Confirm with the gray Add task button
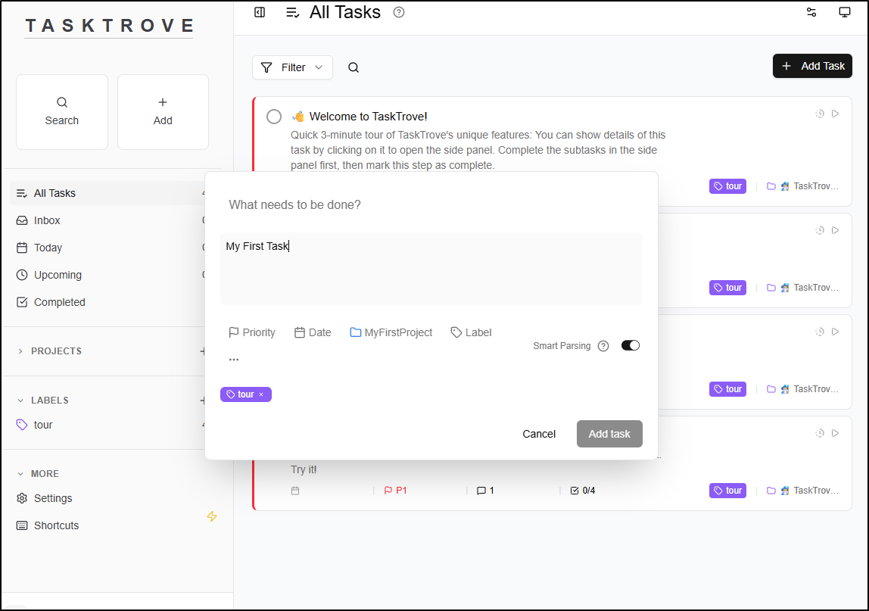869x611 pixels. (609, 434)
